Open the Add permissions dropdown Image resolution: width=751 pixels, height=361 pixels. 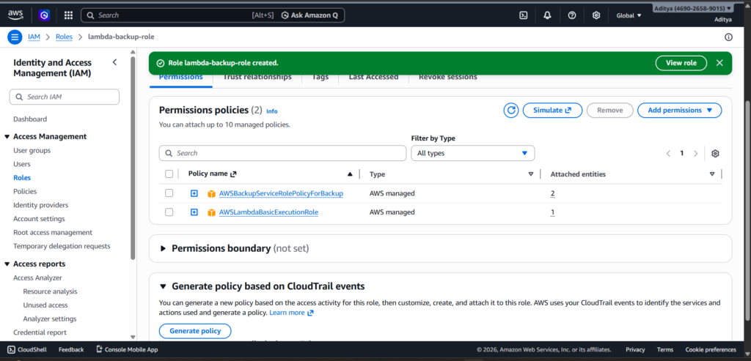pos(679,111)
